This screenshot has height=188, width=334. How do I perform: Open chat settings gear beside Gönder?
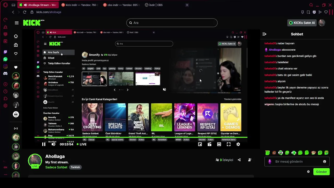coord(308,172)
